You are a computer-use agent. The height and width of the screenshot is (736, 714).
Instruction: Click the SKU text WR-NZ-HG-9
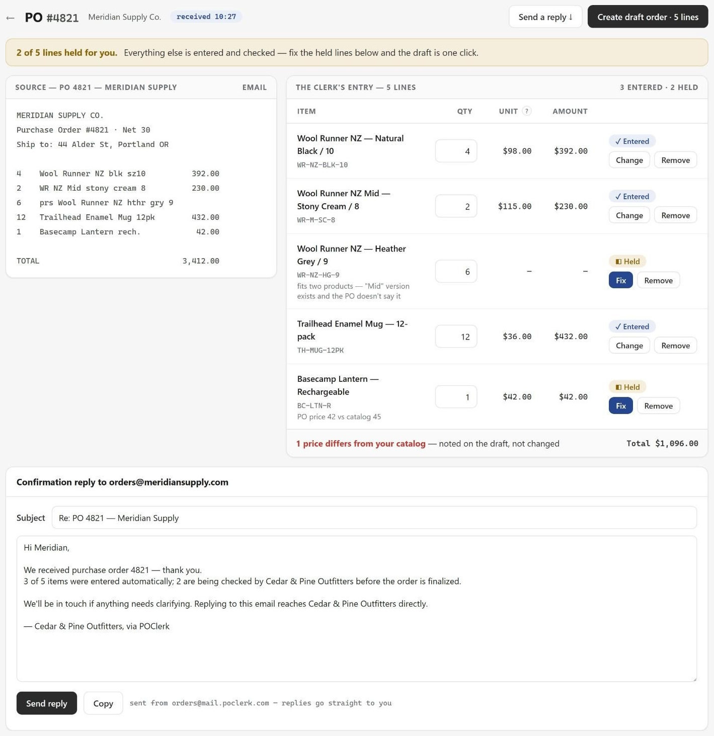[x=318, y=275]
